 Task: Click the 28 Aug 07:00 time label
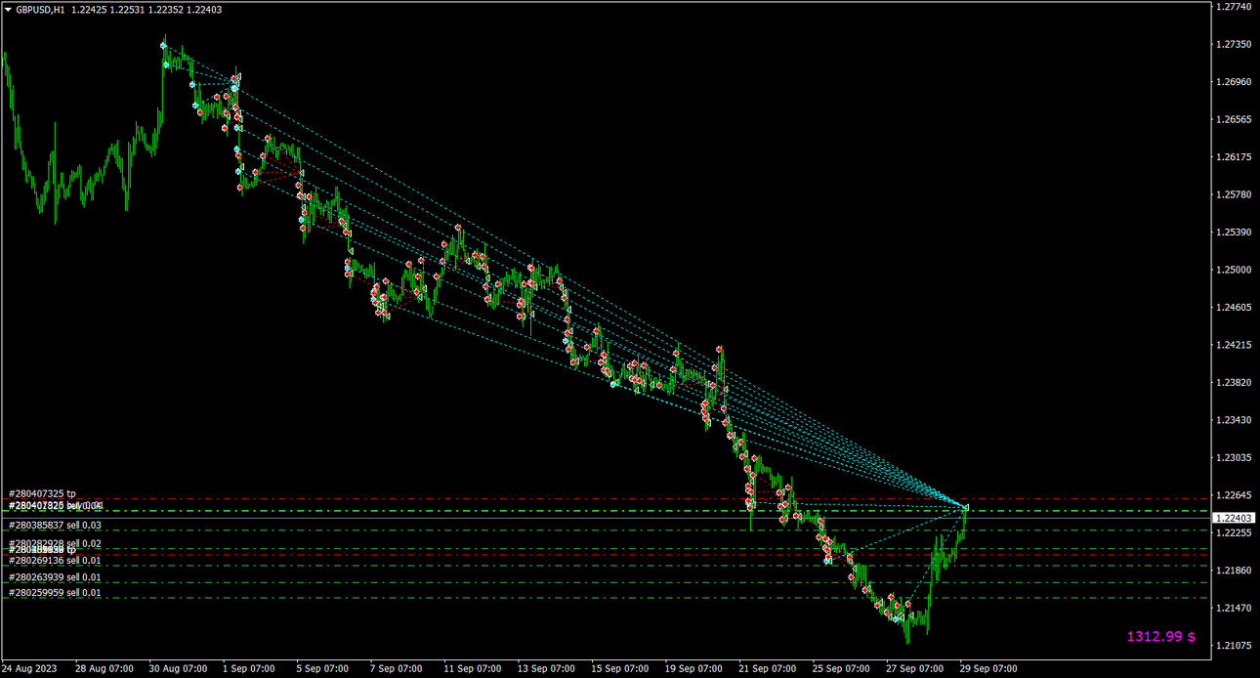(x=105, y=669)
